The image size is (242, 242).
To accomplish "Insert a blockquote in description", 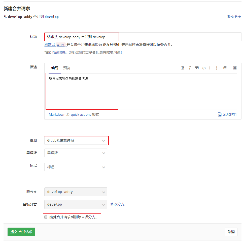I will click(197, 68).
